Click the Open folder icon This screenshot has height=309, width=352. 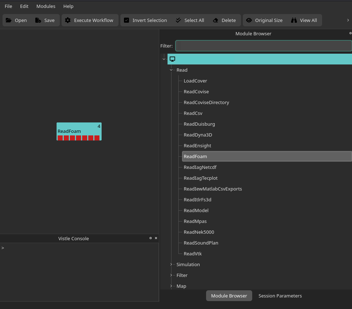click(x=9, y=20)
